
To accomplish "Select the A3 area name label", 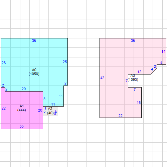I will (133, 76).
